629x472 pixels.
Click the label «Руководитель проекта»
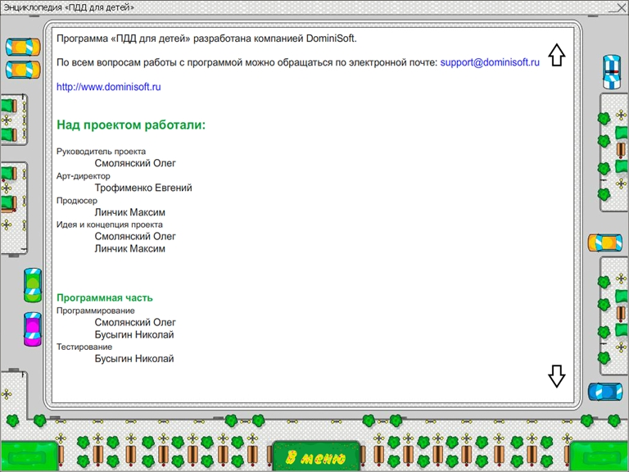[101, 152]
